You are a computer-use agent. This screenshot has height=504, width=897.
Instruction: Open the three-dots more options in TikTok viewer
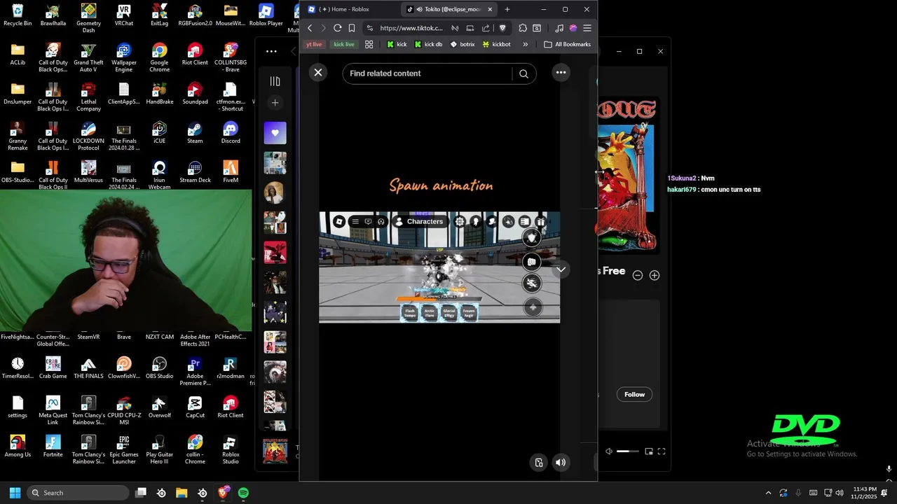click(561, 72)
